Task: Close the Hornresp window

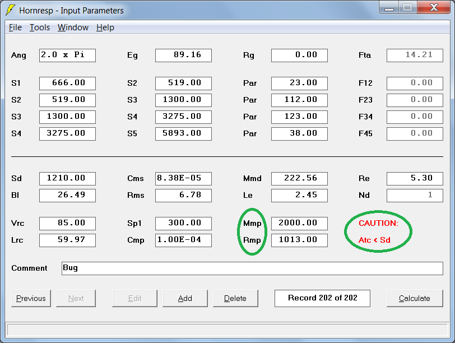Action: pos(434,8)
